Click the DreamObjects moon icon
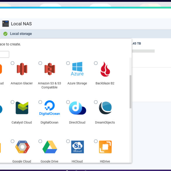The image size is (171, 171). click(105, 108)
